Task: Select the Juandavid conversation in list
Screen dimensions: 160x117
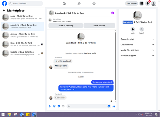Action: (x=22, y=26)
